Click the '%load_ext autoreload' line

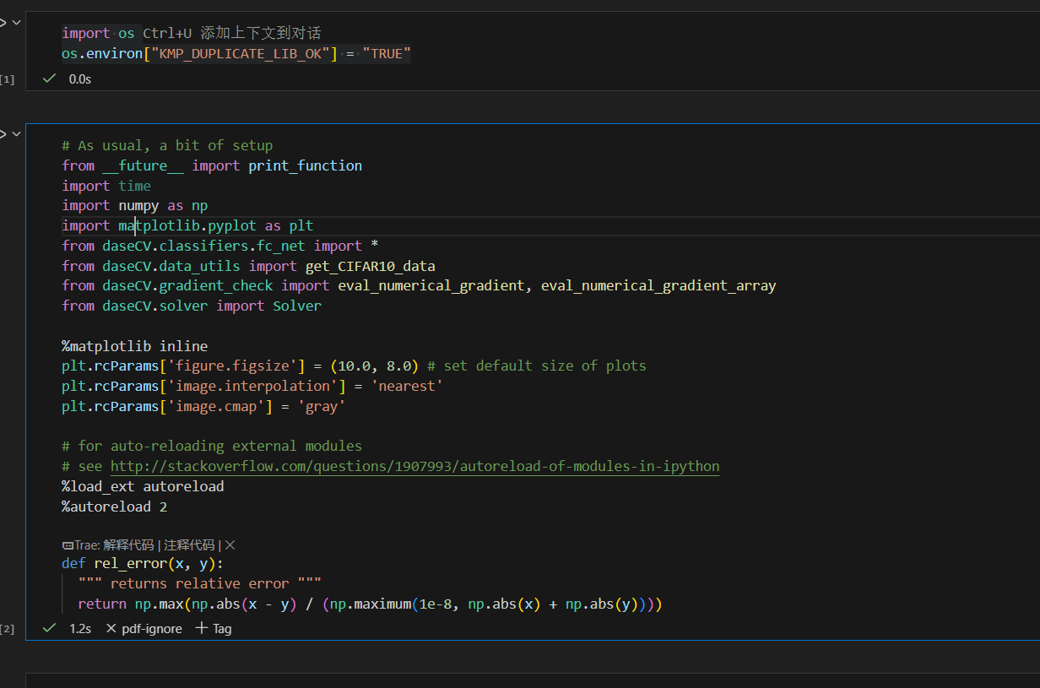(143, 486)
